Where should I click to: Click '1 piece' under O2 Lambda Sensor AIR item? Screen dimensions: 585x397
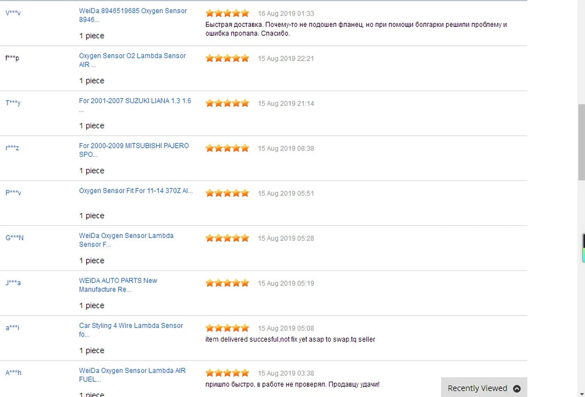pos(92,81)
